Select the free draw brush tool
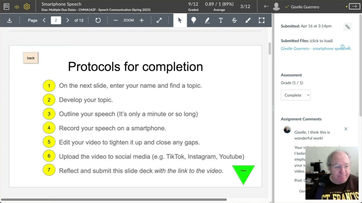Image resolution: width=362 pixels, height=203 pixels. [x=248, y=20]
